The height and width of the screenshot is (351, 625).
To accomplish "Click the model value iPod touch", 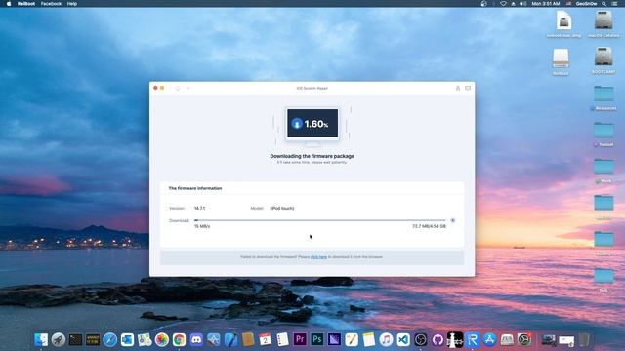I will tap(282, 208).
